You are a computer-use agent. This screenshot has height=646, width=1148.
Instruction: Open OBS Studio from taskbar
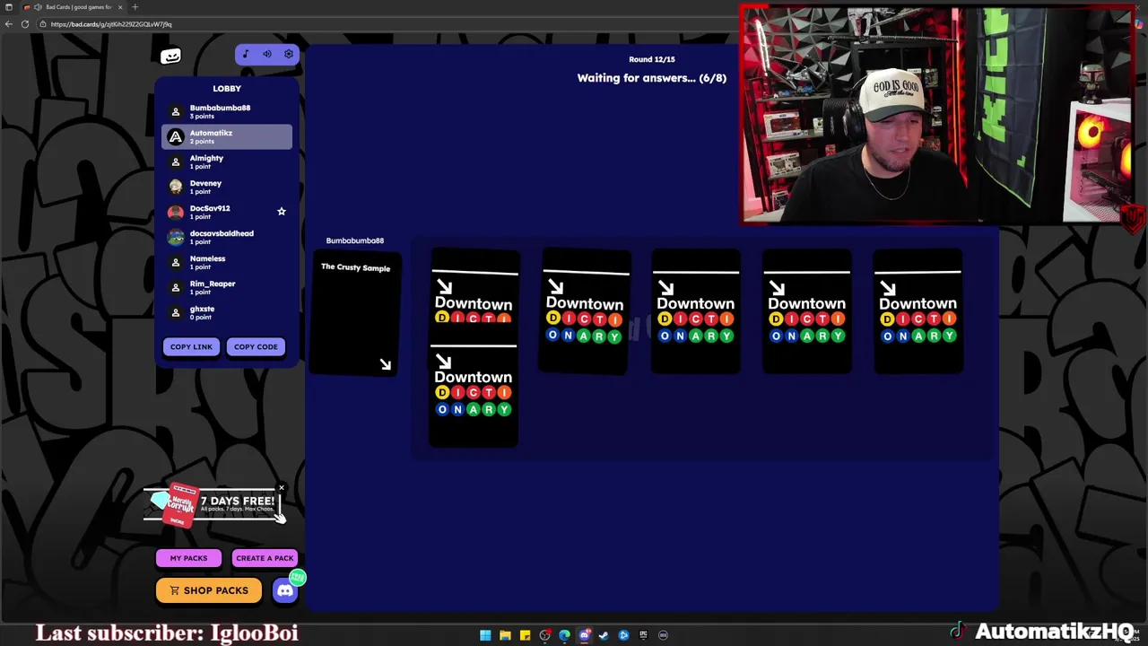click(544, 635)
